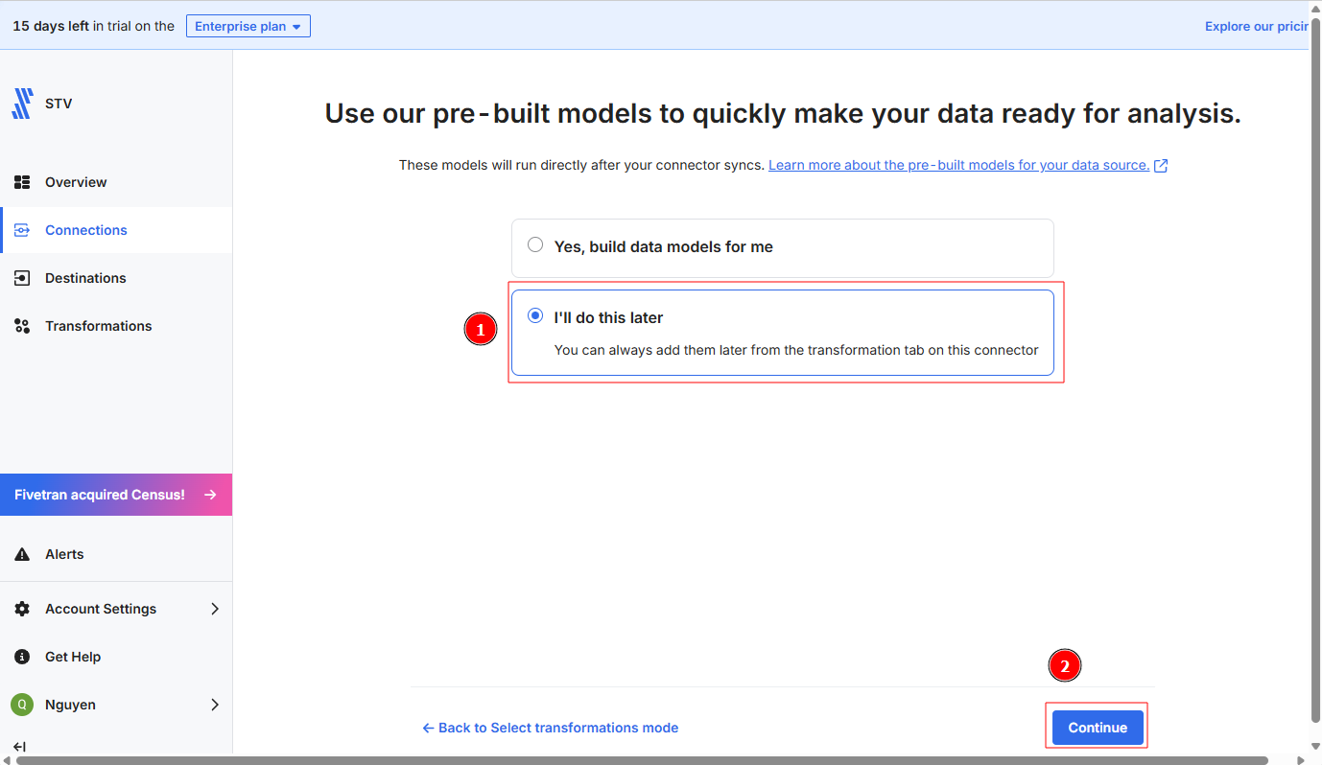Click the Destinations sidebar icon
1322x765 pixels.
(x=22, y=278)
